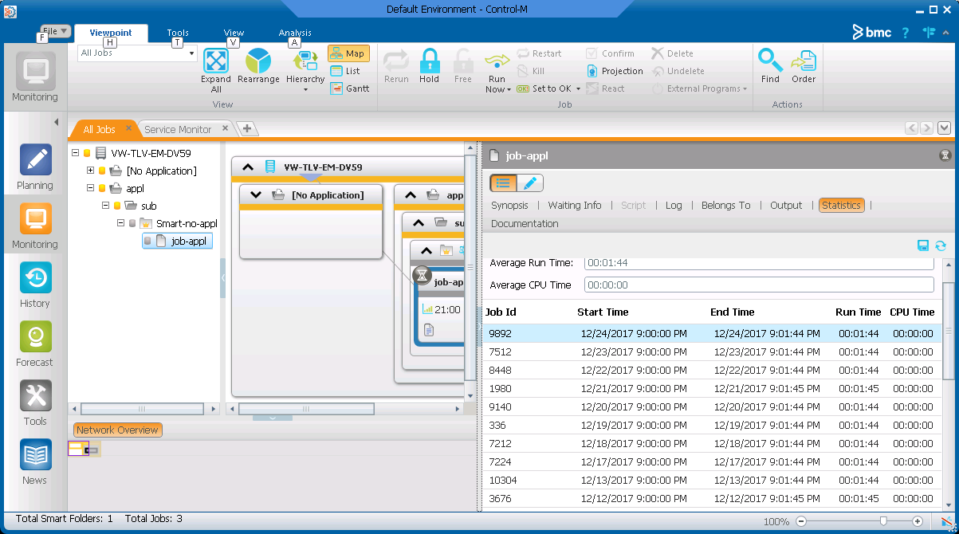The height and width of the screenshot is (534, 959).
Task: Close the All Jobs tab
Action: pyautogui.click(x=128, y=128)
